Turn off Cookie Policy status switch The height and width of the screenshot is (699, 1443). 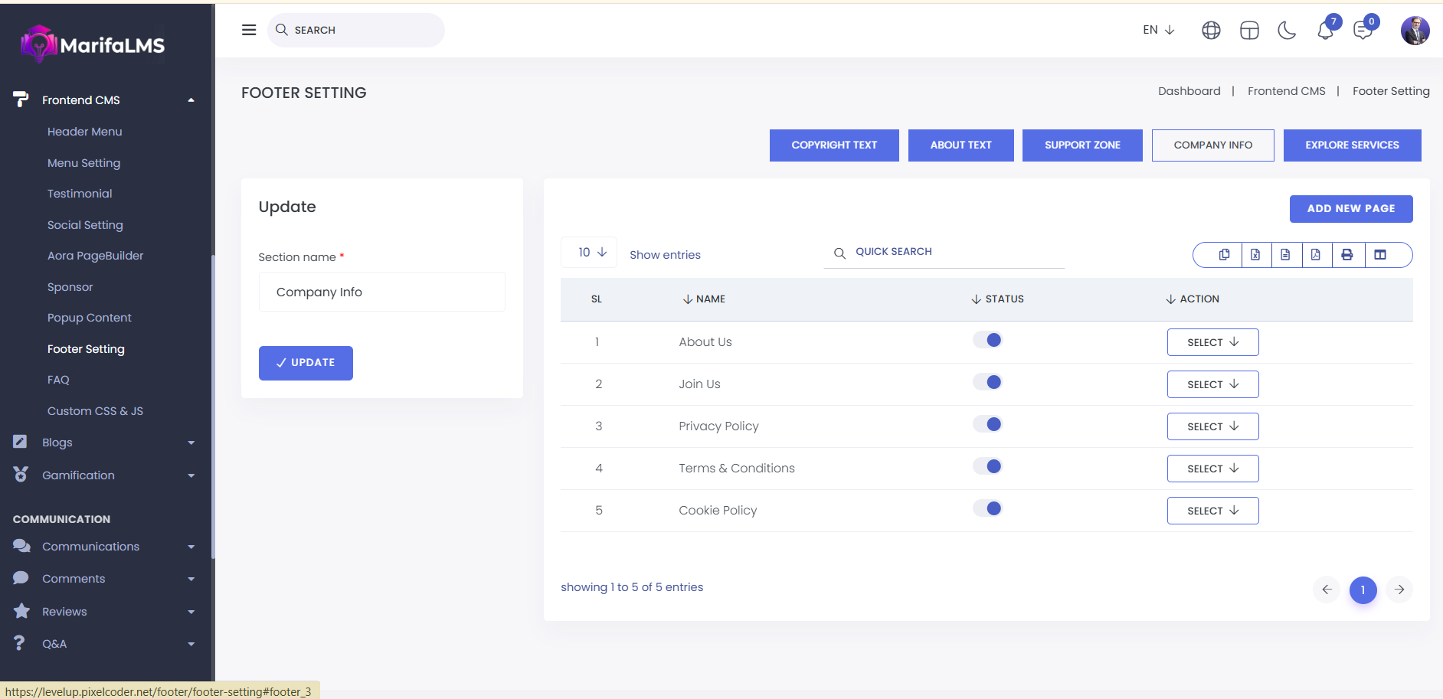[987, 509]
